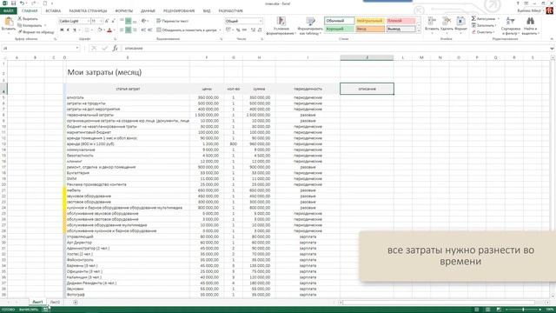Toggle the highlighted middle vertical align button
This screenshot has height=313, width=556.
point(128,21)
